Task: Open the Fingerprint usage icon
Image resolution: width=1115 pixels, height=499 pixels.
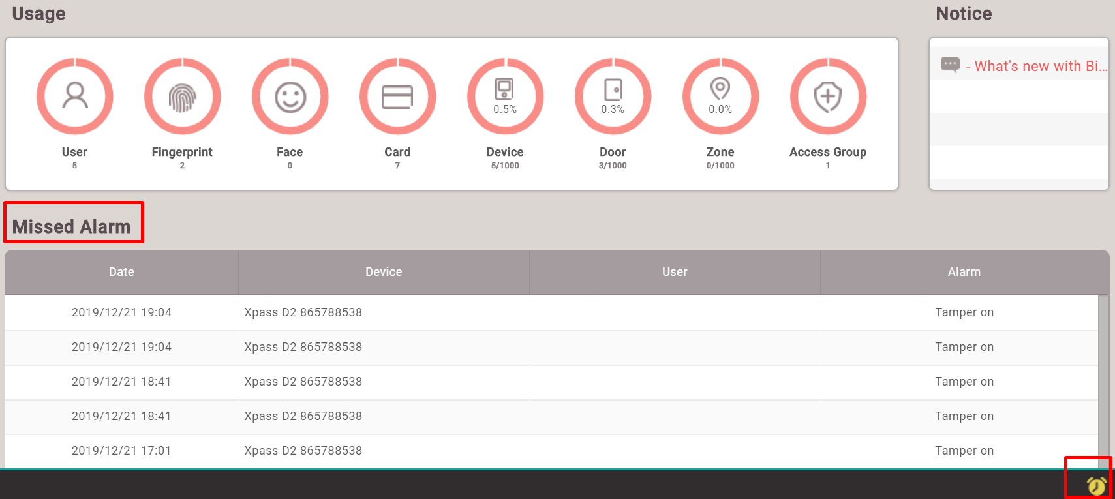Action: coord(182,97)
